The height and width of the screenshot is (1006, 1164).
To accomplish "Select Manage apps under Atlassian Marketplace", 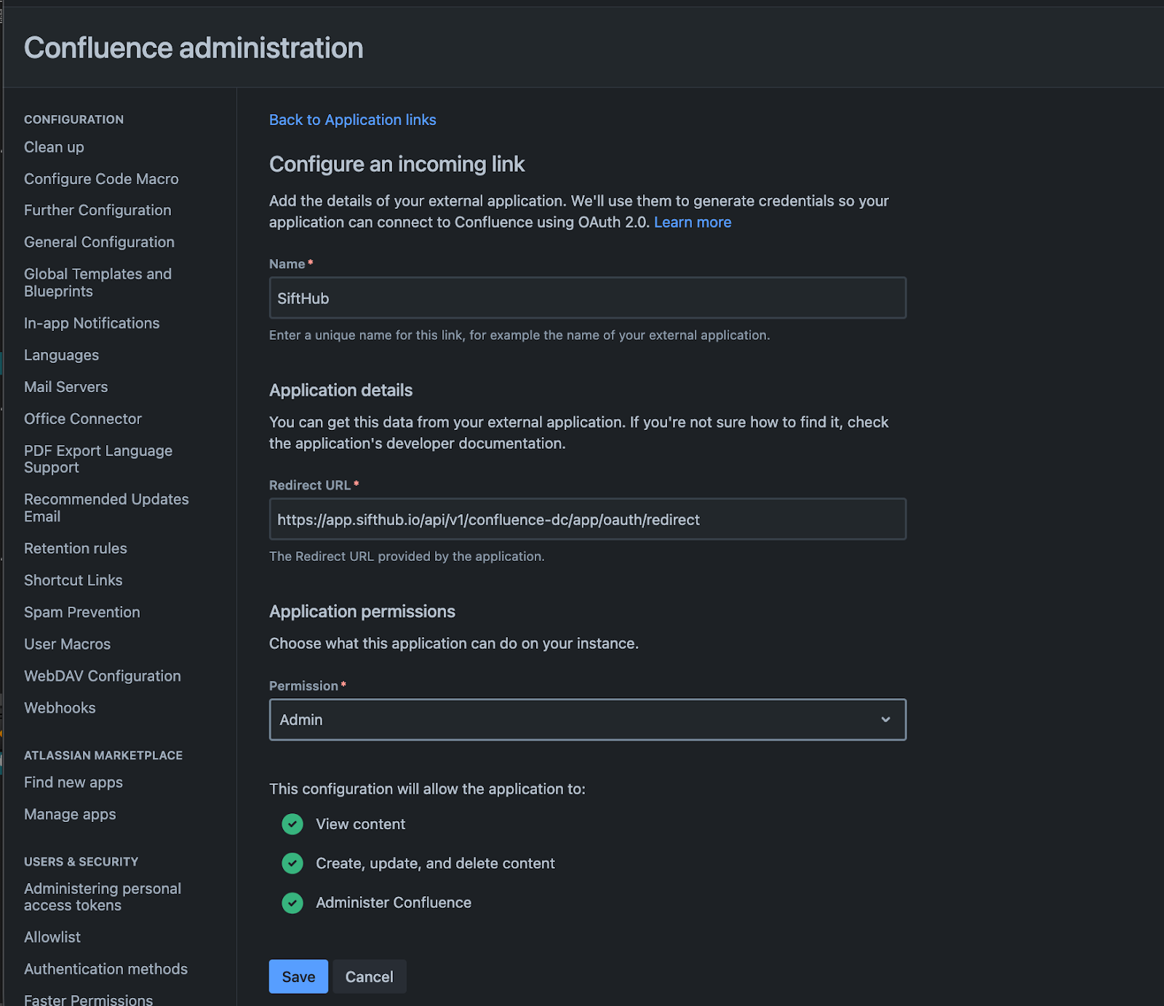I will pyautogui.click(x=70, y=815).
